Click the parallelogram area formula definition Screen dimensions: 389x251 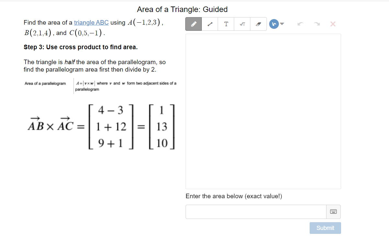100,86
